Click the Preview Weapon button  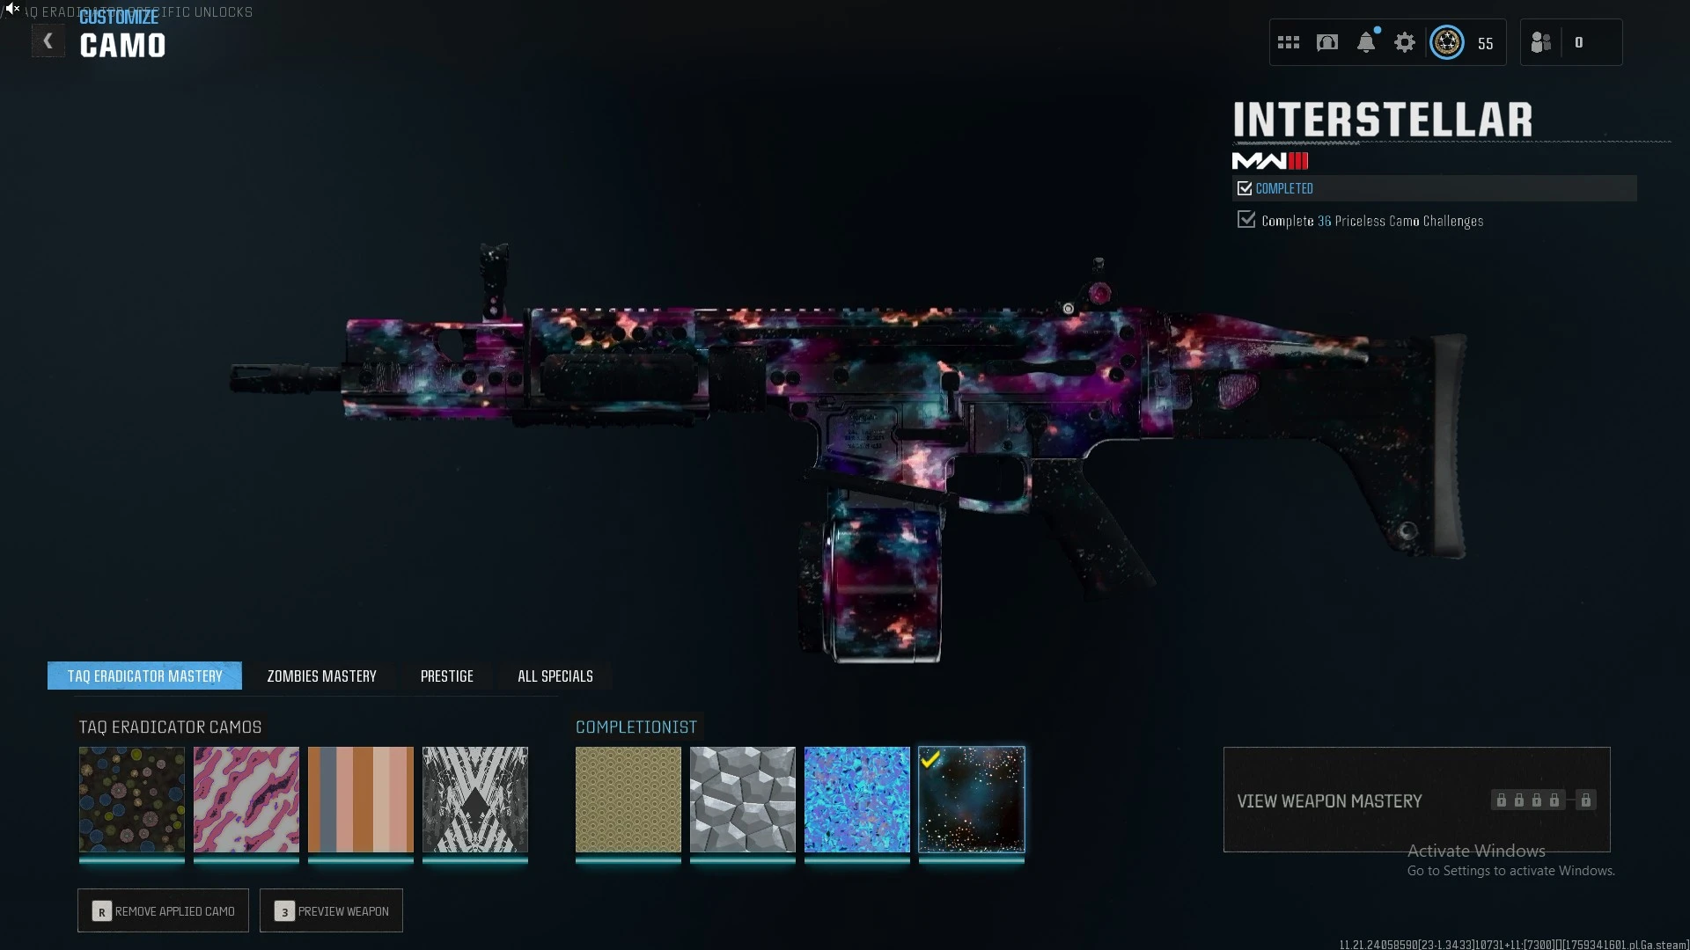[331, 910]
